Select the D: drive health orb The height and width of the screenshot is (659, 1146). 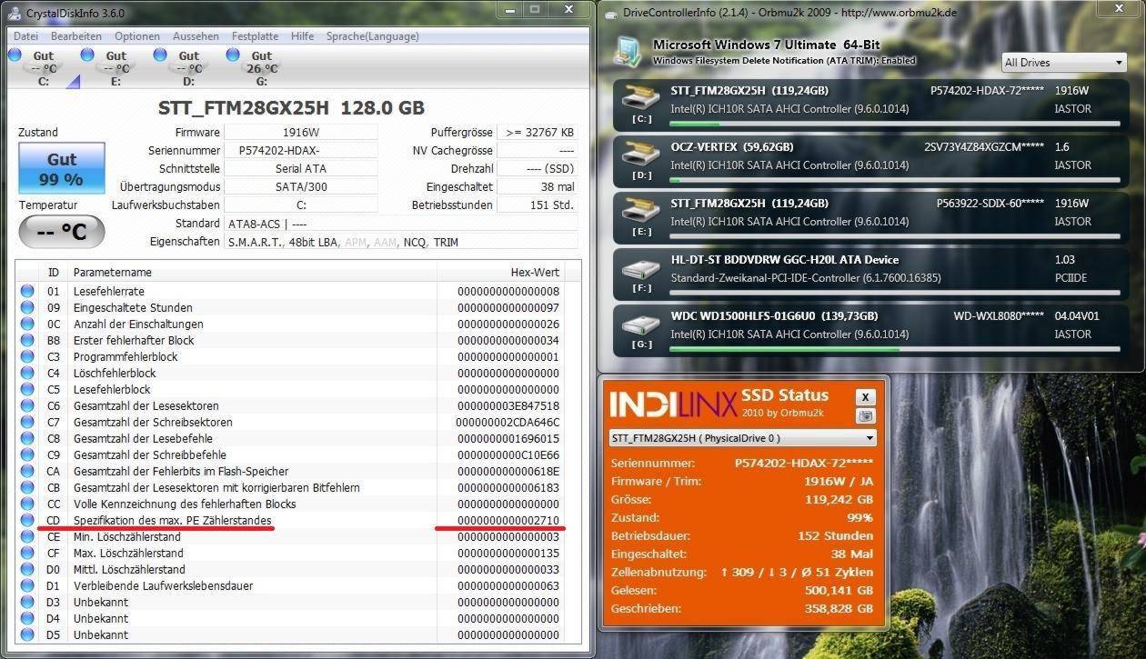160,55
